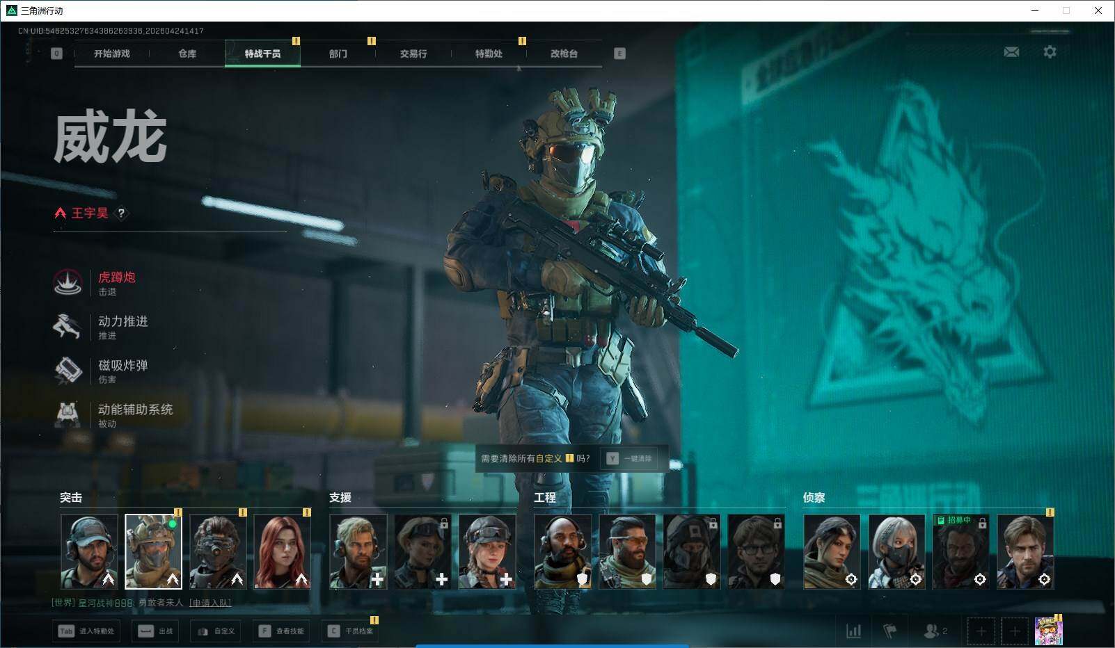Close the 三角洲行动 window
Viewport: 1115px width, 648px height.
(1098, 10)
